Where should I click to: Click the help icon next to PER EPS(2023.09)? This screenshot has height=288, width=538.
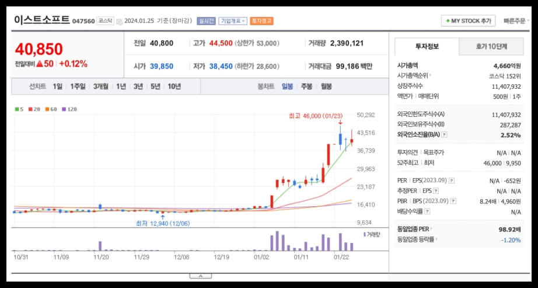tap(452, 181)
